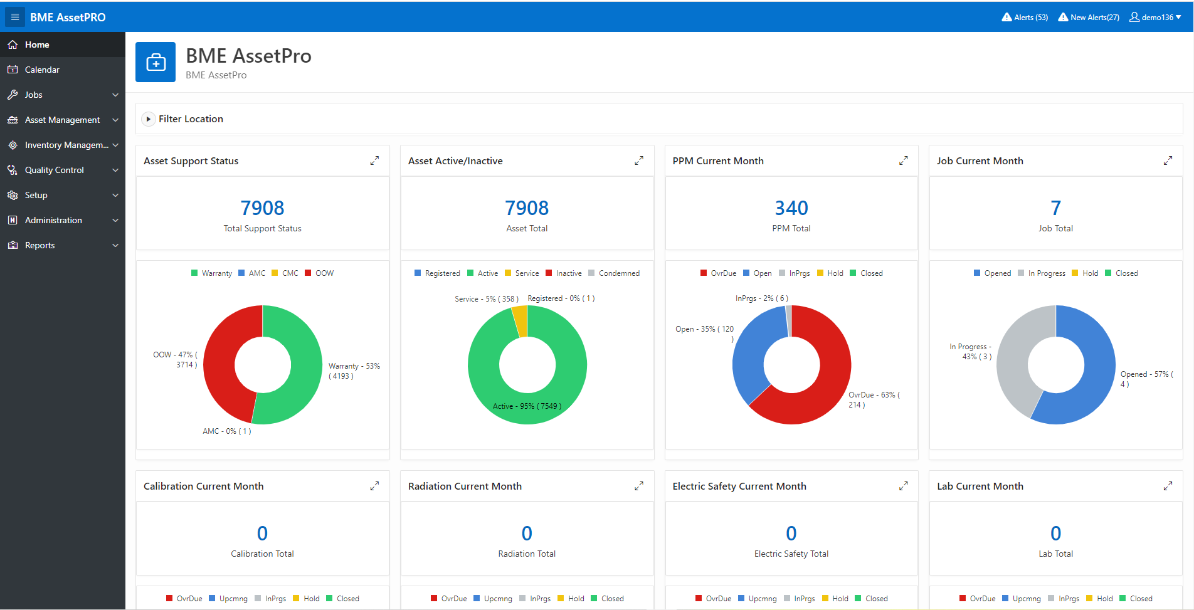Expand the Quality Control submenu chevron
1194x610 pixels.
(x=115, y=170)
